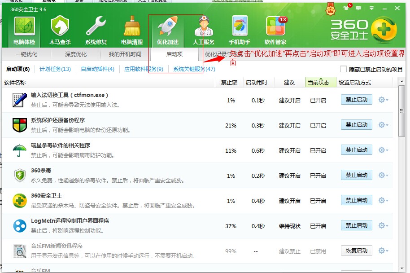Expand gear options for 音乐FM新闻资讯程序 row
410x273 pixels.
pyautogui.click(x=383, y=251)
